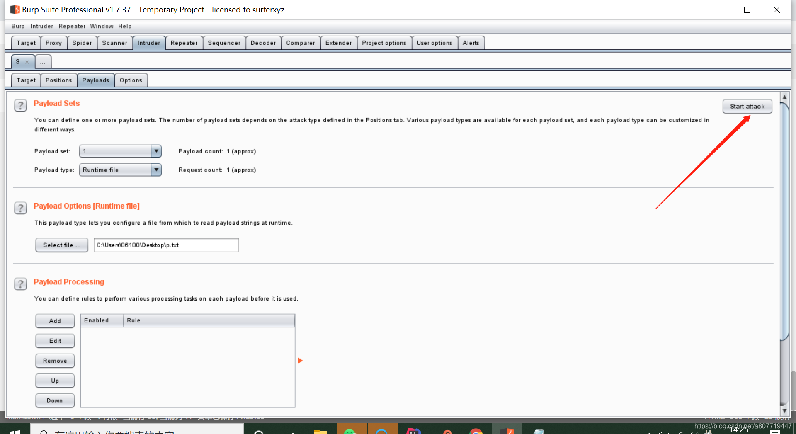This screenshot has height=434, width=796.
Task: Open the Payload set dropdown
Action: point(120,151)
